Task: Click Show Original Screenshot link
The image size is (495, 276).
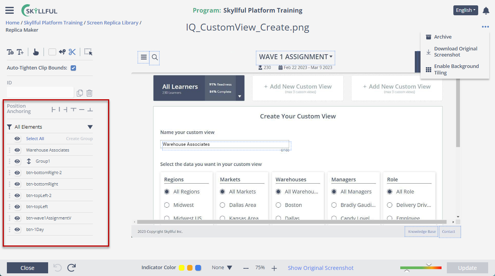Action: [321, 268]
